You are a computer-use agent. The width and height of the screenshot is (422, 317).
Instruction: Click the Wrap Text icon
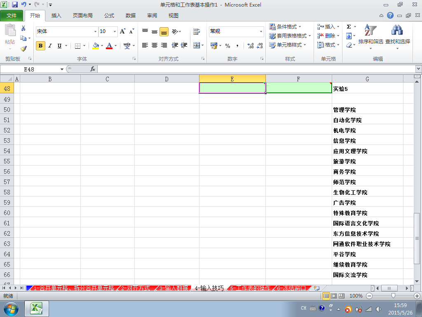point(197,31)
